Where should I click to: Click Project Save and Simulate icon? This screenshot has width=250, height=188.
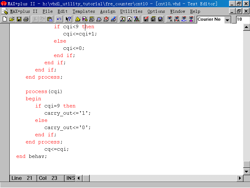pos(160,19)
